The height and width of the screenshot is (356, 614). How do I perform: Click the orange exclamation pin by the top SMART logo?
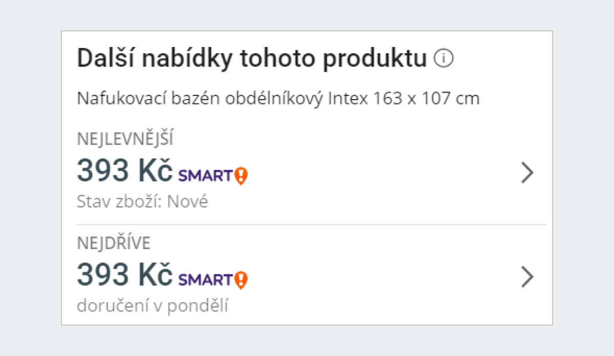239,175
